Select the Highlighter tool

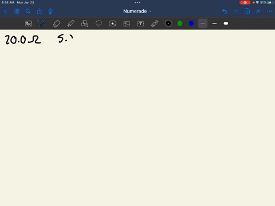(x=70, y=23)
